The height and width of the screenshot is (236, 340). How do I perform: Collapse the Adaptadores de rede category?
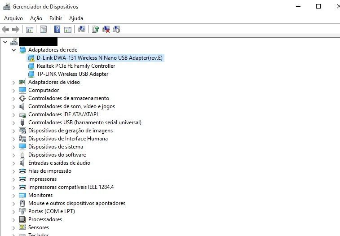click(x=13, y=50)
